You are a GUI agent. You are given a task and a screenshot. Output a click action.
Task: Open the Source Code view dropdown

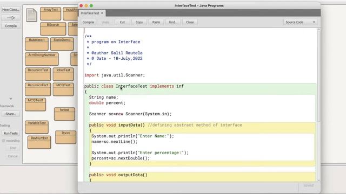point(301,22)
